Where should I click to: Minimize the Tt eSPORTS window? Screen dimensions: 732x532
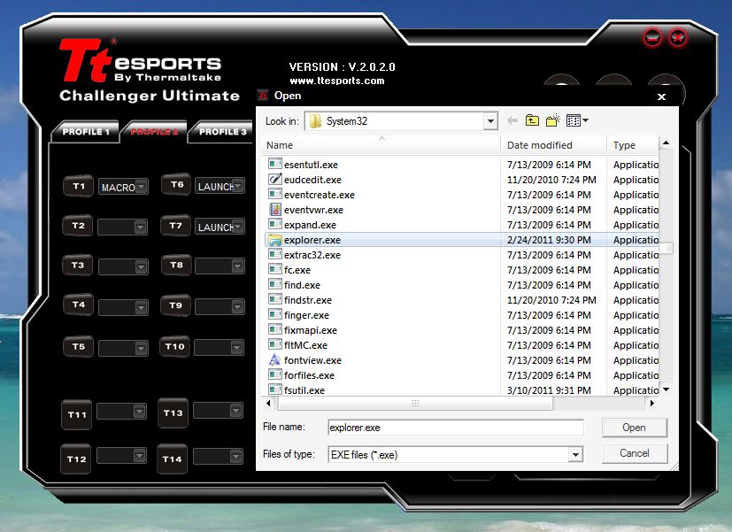(652, 38)
